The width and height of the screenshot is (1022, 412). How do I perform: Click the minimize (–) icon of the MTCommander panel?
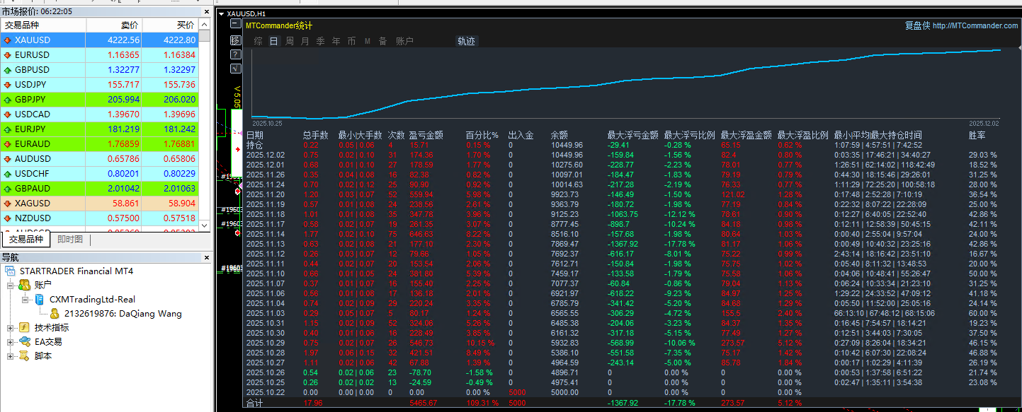coord(236,25)
